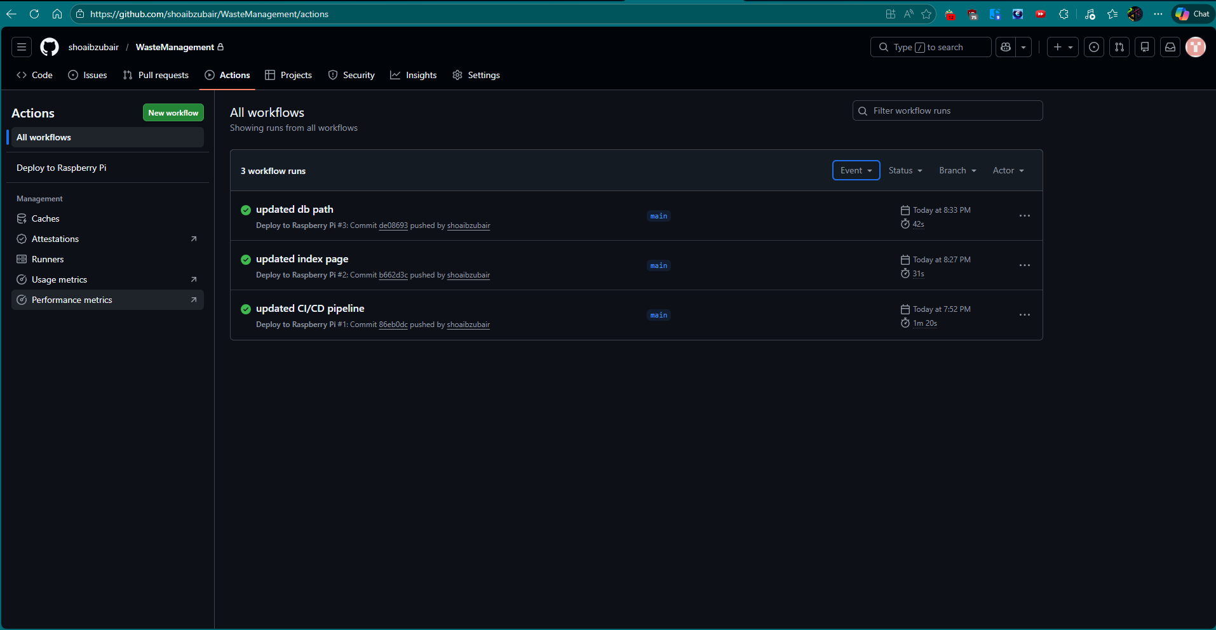Expand the Branch filter dropdown
The image size is (1216, 630).
pos(957,170)
